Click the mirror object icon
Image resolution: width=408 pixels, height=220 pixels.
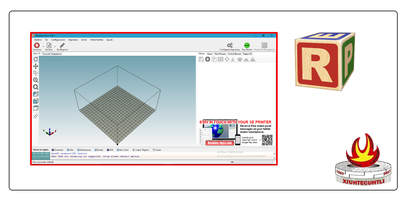[x=253, y=59]
